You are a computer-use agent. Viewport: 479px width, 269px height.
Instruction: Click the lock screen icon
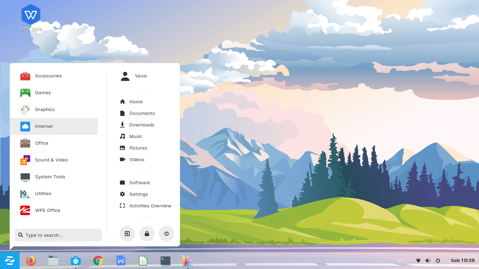pos(147,234)
